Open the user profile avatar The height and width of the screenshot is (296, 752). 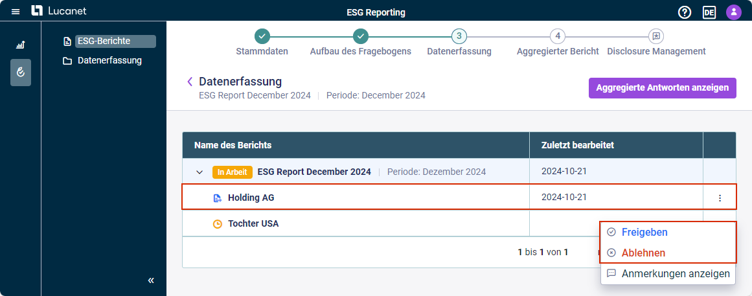pyautogui.click(x=733, y=12)
